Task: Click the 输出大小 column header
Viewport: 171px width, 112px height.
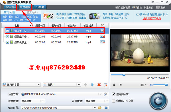Action: point(72,26)
